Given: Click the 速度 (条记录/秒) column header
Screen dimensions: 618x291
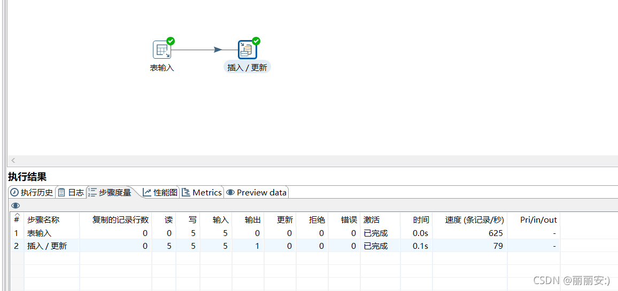Looking at the screenshot, I should click(470, 220).
